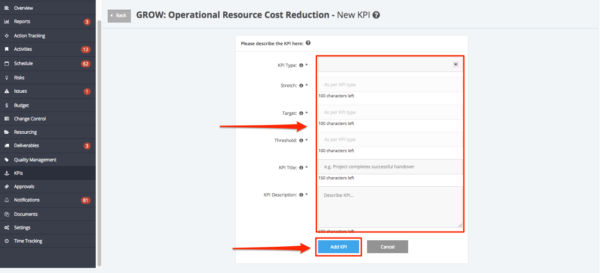Image resolution: width=600 pixels, height=273 pixels.
Task: Click the help icon after 'describe the KPI here'
Action: click(308, 43)
